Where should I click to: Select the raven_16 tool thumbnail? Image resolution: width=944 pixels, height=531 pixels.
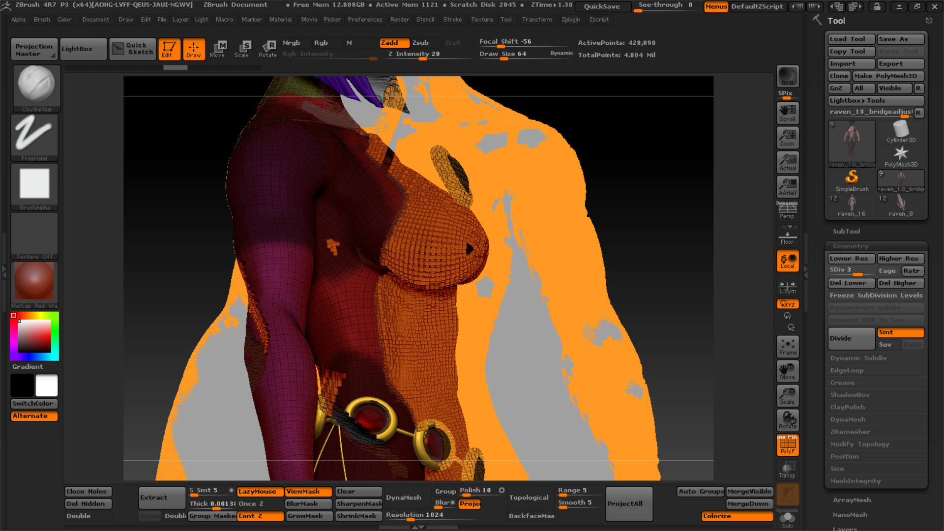click(x=852, y=206)
